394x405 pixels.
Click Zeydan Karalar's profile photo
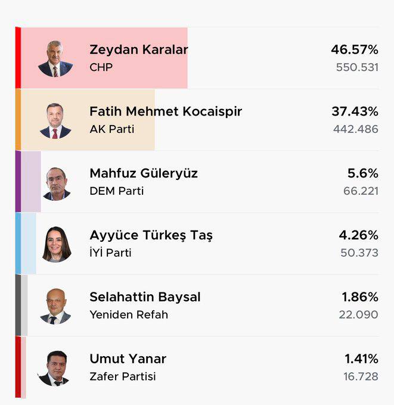pos(55,58)
